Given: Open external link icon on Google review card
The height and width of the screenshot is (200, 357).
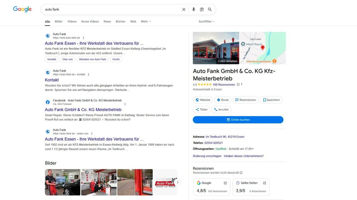Looking at the screenshot, I should pyautogui.click(x=225, y=183).
